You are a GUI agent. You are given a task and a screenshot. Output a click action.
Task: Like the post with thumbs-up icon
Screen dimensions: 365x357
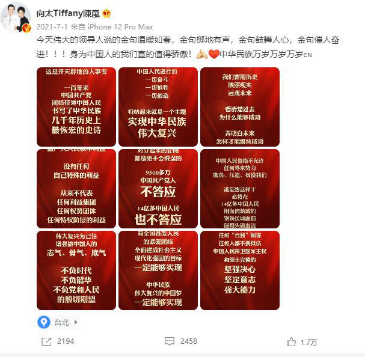click(291, 341)
